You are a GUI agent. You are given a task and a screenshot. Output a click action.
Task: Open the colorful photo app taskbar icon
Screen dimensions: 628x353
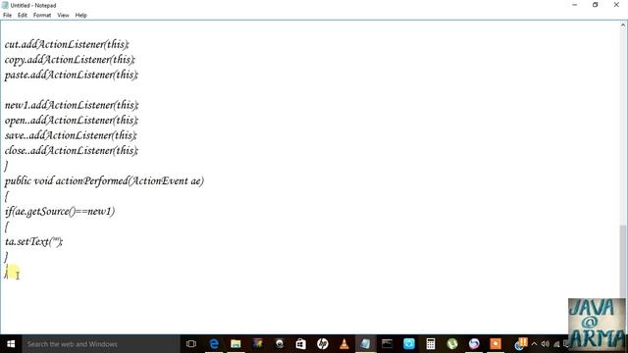pos(257,344)
